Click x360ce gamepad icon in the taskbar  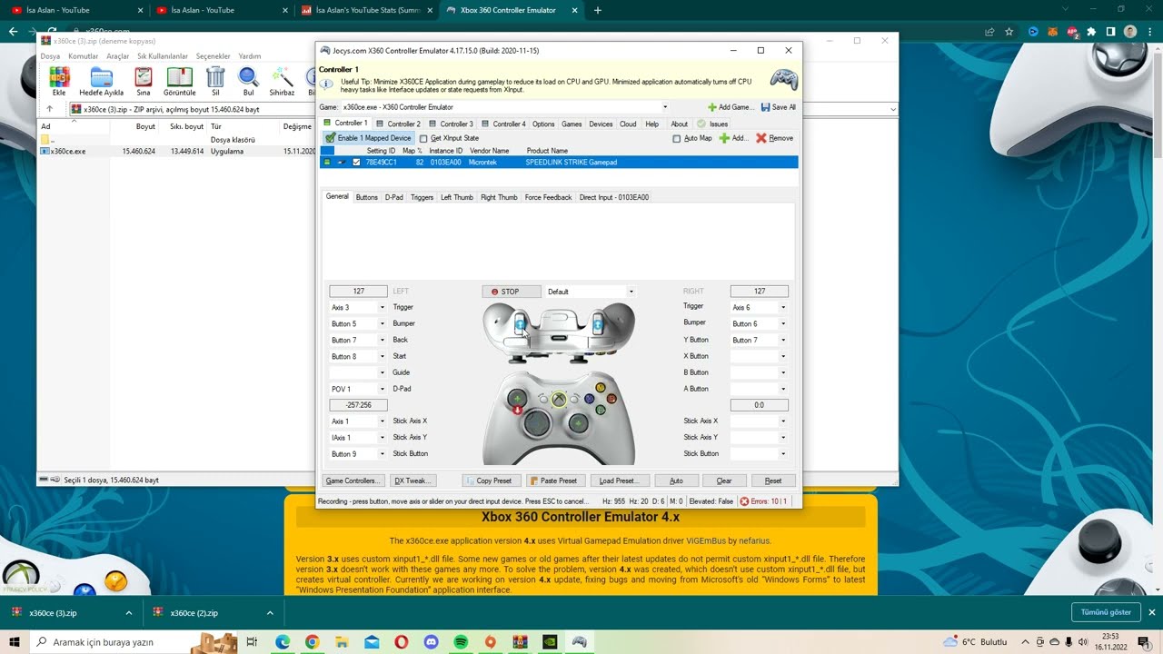point(579,642)
